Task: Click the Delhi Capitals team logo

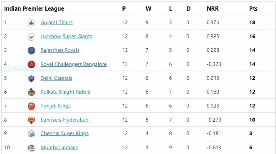Action: coord(31,78)
